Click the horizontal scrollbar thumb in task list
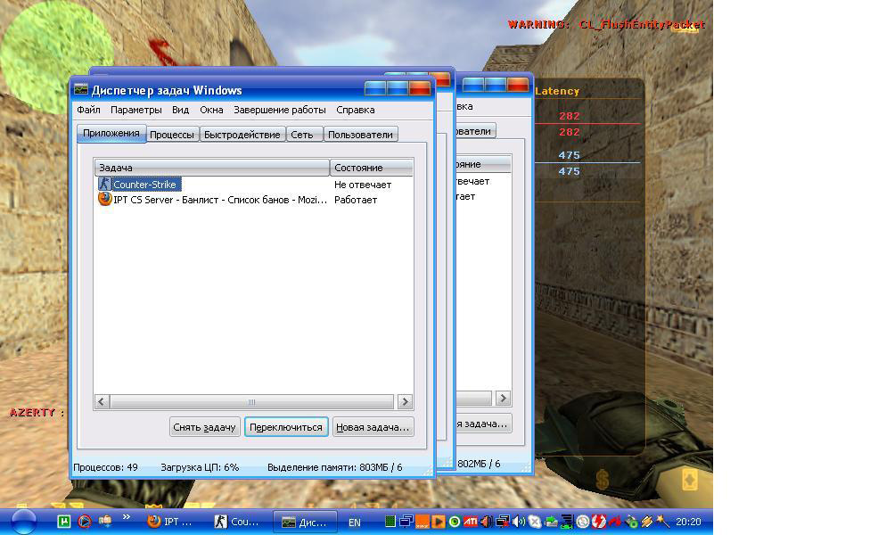878x535 pixels. click(x=252, y=401)
